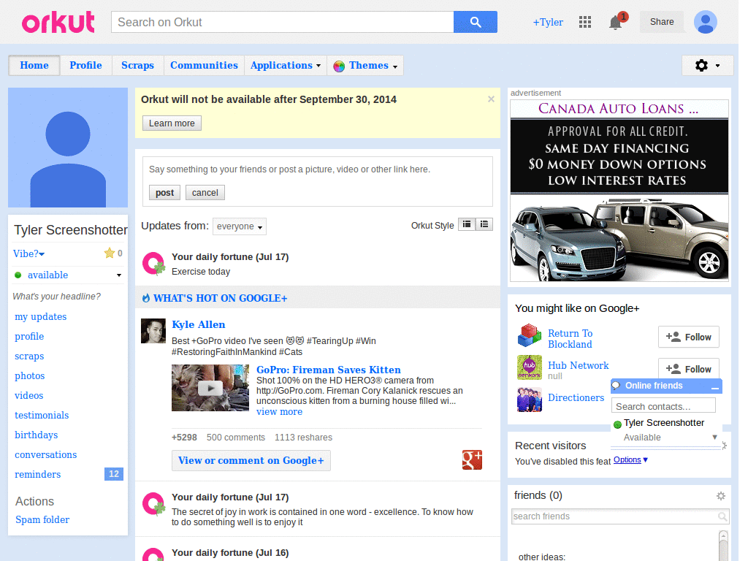Click the Canada Auto Loans advertisement
Viewport: 748px width, 561px height.
[619, 191]
